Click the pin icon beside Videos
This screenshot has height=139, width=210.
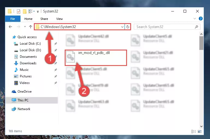coord(56,83)
